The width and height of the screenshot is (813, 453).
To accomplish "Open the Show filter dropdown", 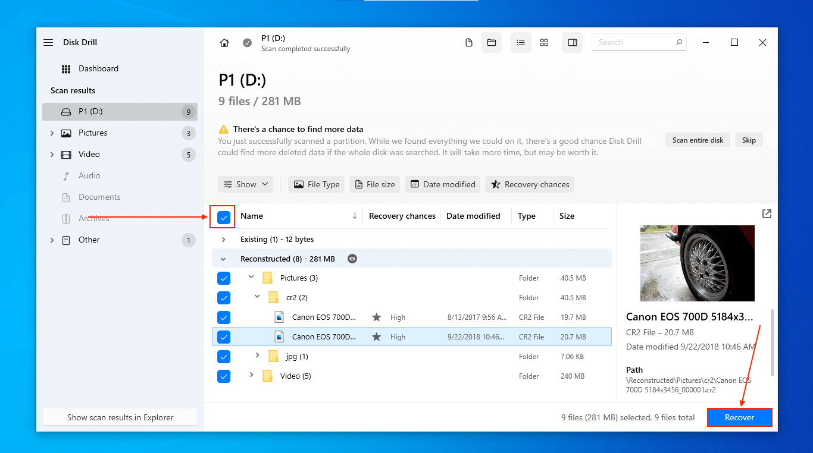I will point(246,184).
